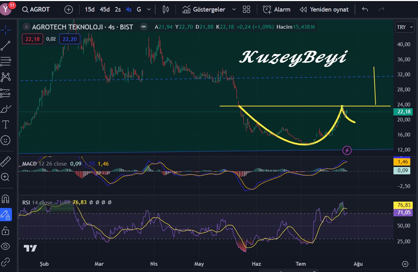Click the Haz month label
418x272 pixels.
256,264
